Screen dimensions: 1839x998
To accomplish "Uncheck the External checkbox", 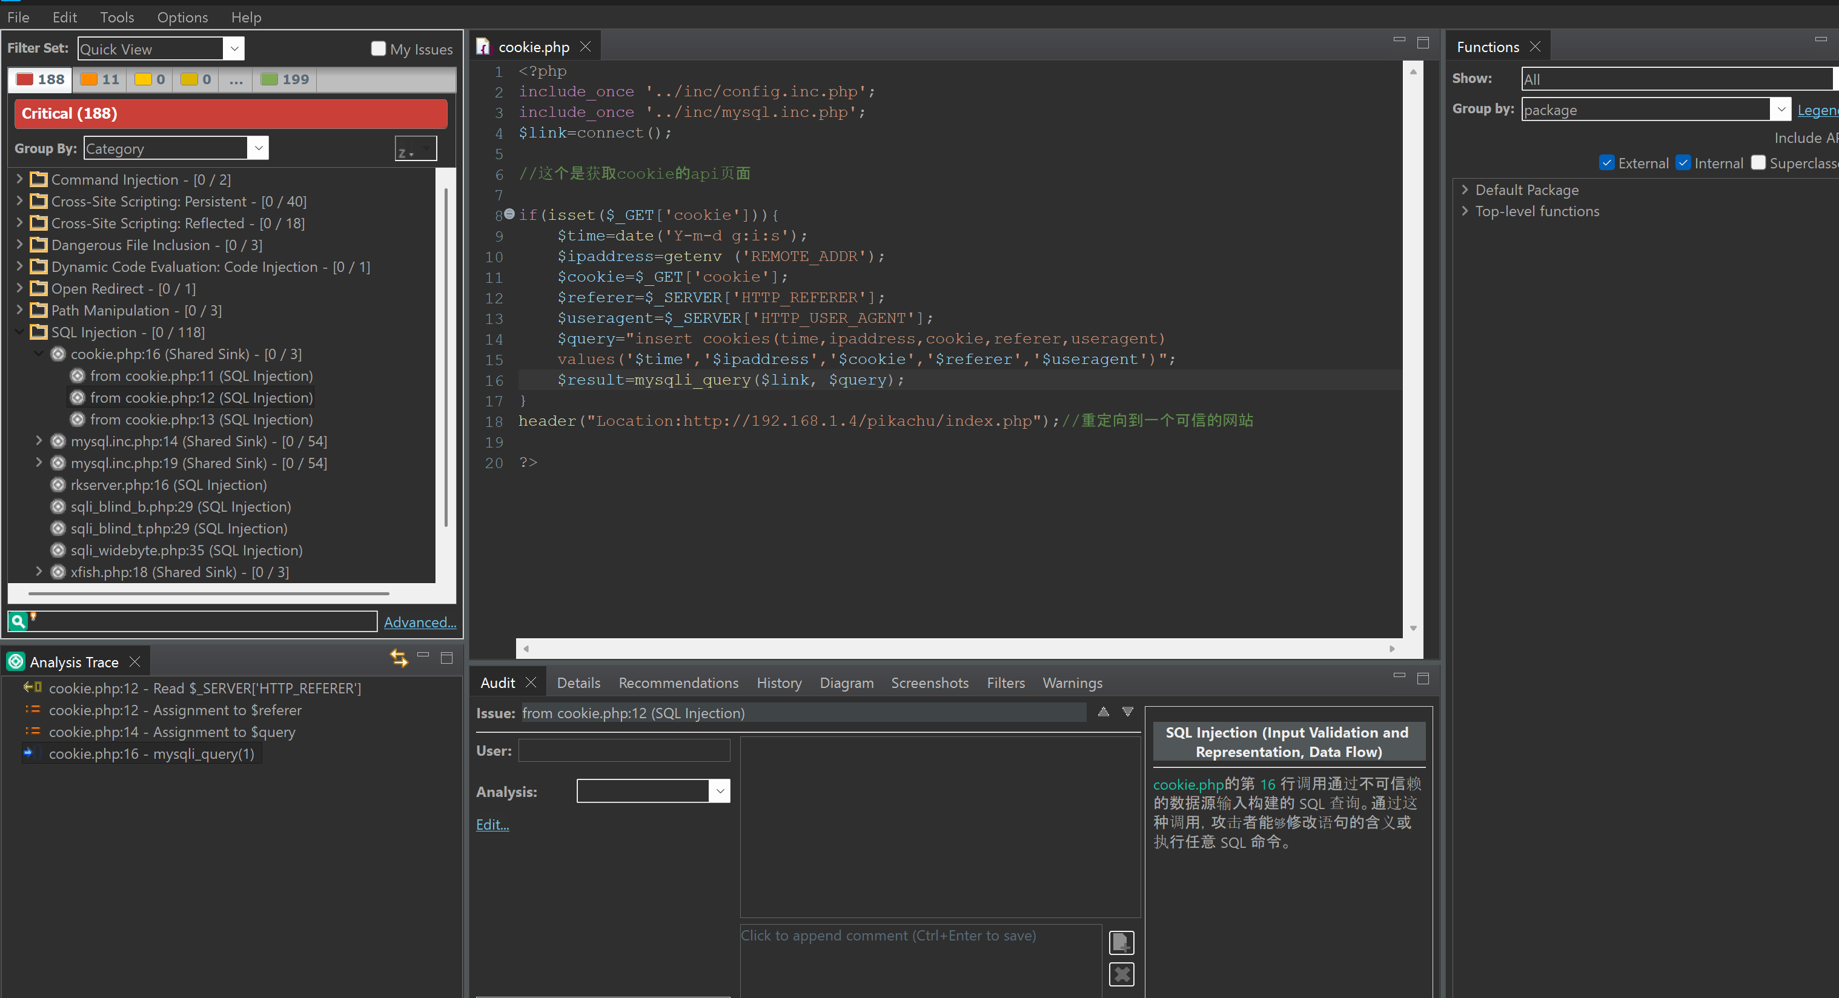I will (x=1606, y=163).
